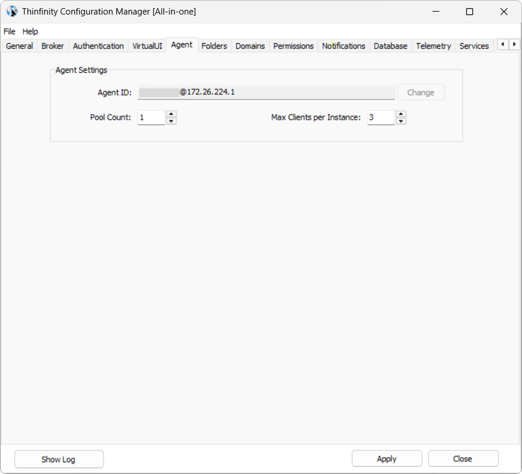Select the VirtualUI tab
522x474 pixels.
(x=147, y=46)
